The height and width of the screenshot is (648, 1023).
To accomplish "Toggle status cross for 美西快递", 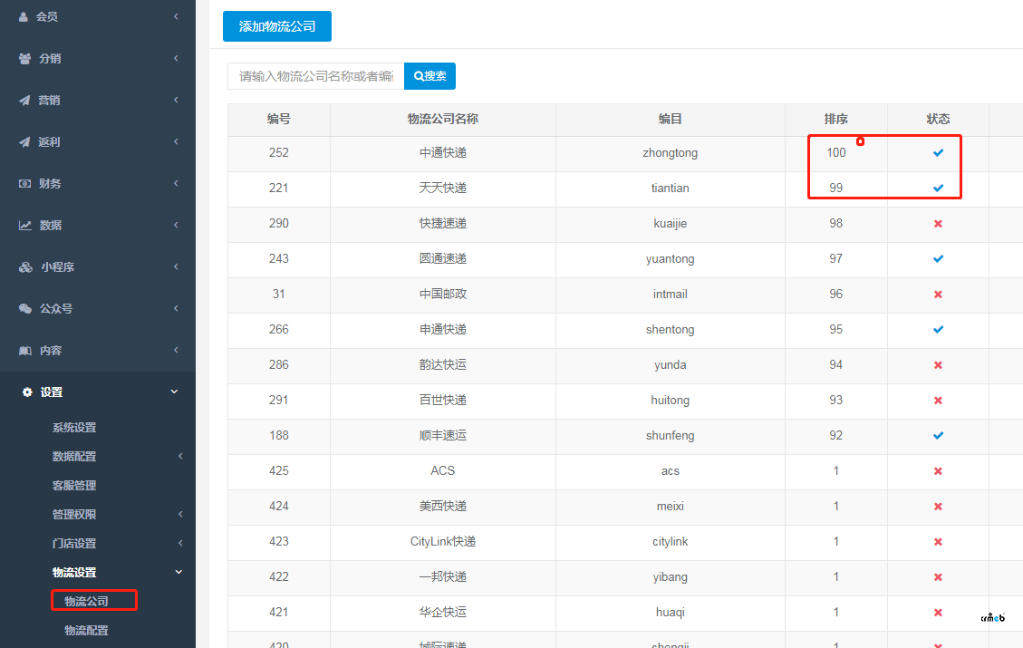I will click(938, 507).
